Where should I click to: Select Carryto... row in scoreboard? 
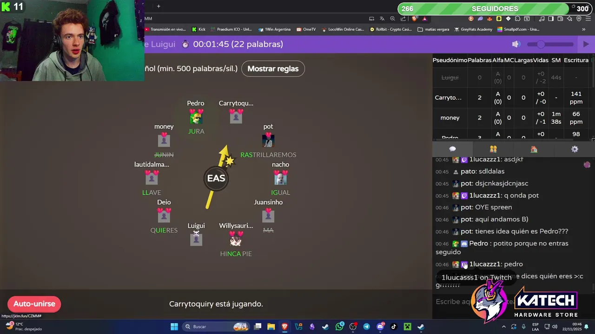(512, 97)
